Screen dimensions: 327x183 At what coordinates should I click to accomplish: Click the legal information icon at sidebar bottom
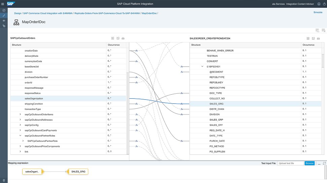(x=4, y=180)
